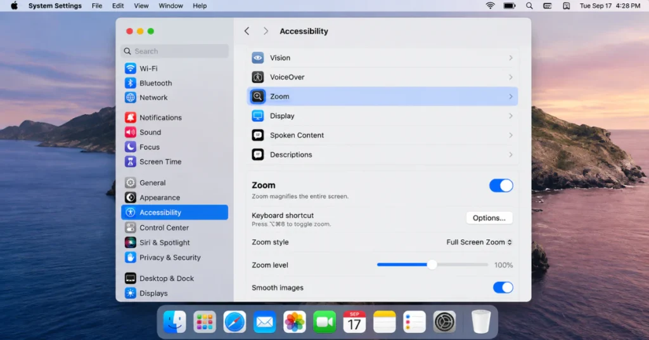Click Spotlight search icon in menu bar
This screenshot has height=340, width=649.
click(x=529, y=6)
